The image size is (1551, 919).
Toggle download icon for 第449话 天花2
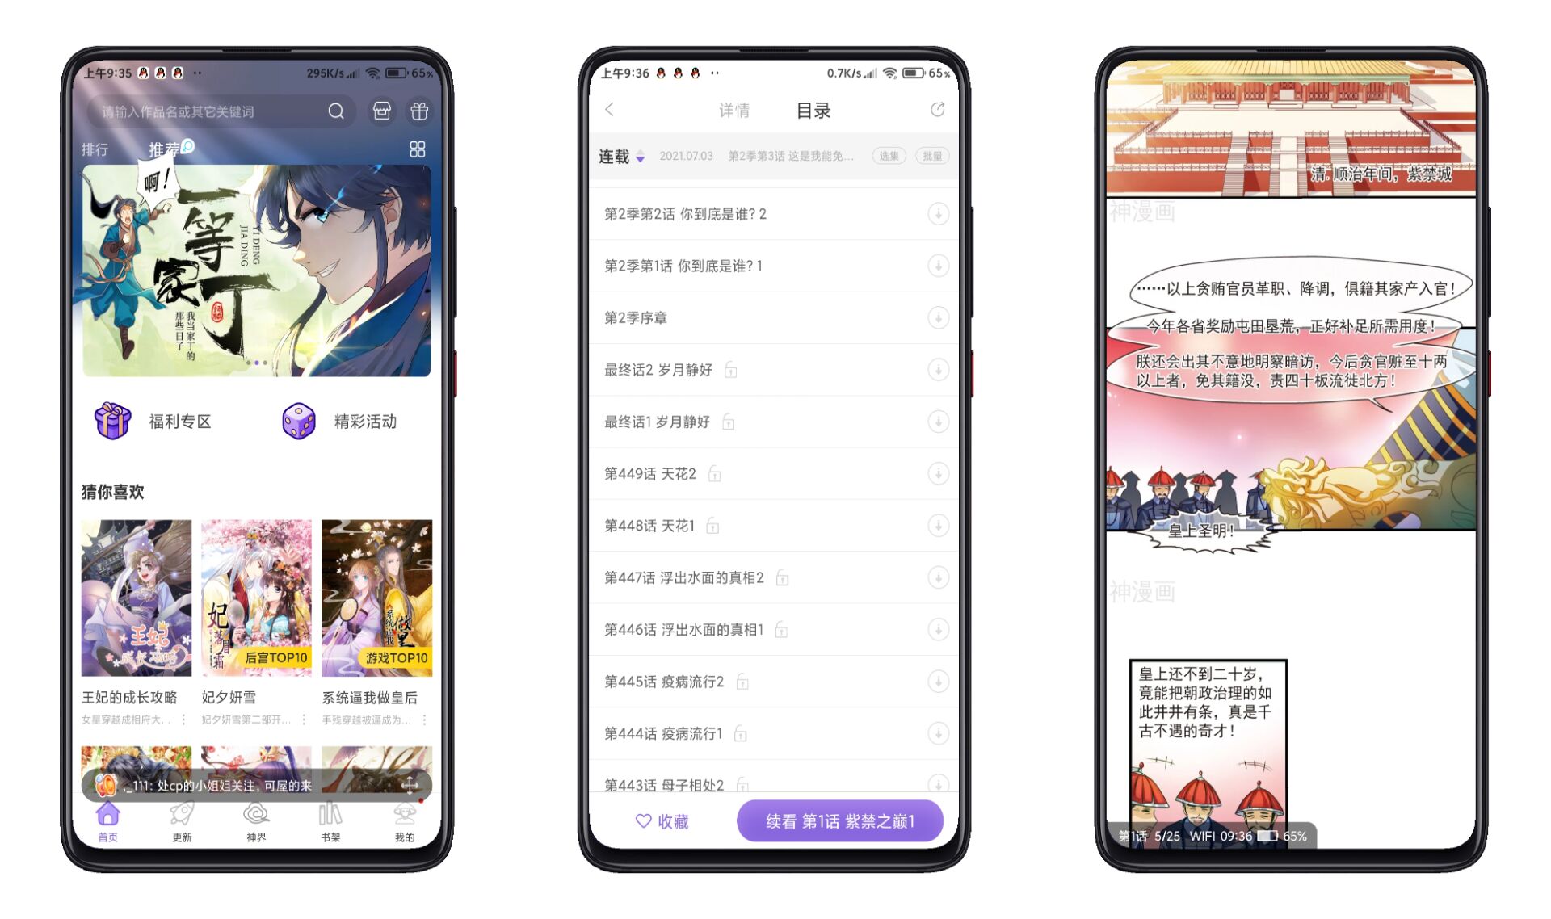pos(931,475)
